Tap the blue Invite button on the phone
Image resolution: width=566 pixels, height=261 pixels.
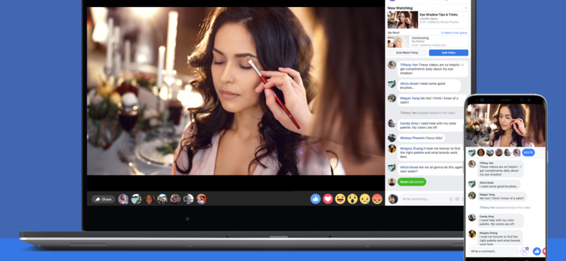click(x=529, y=152)
